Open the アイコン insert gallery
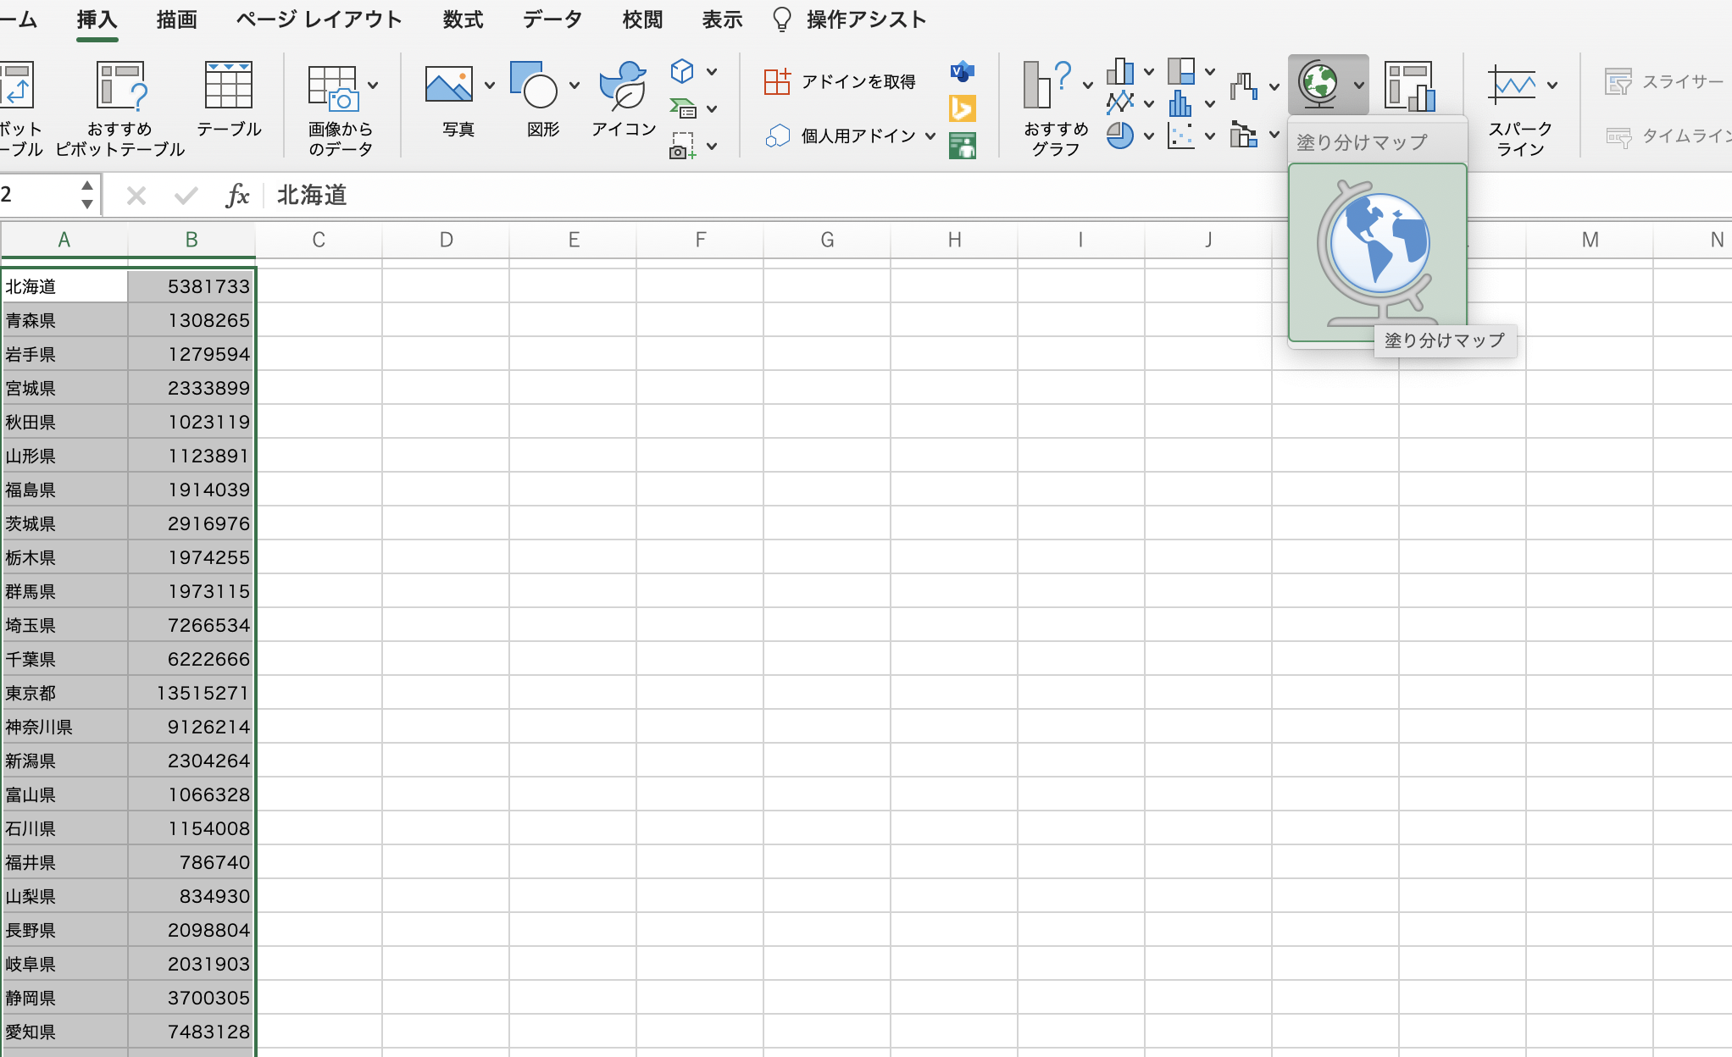This screenshot has height=1057, width=1732. (623, 87)
